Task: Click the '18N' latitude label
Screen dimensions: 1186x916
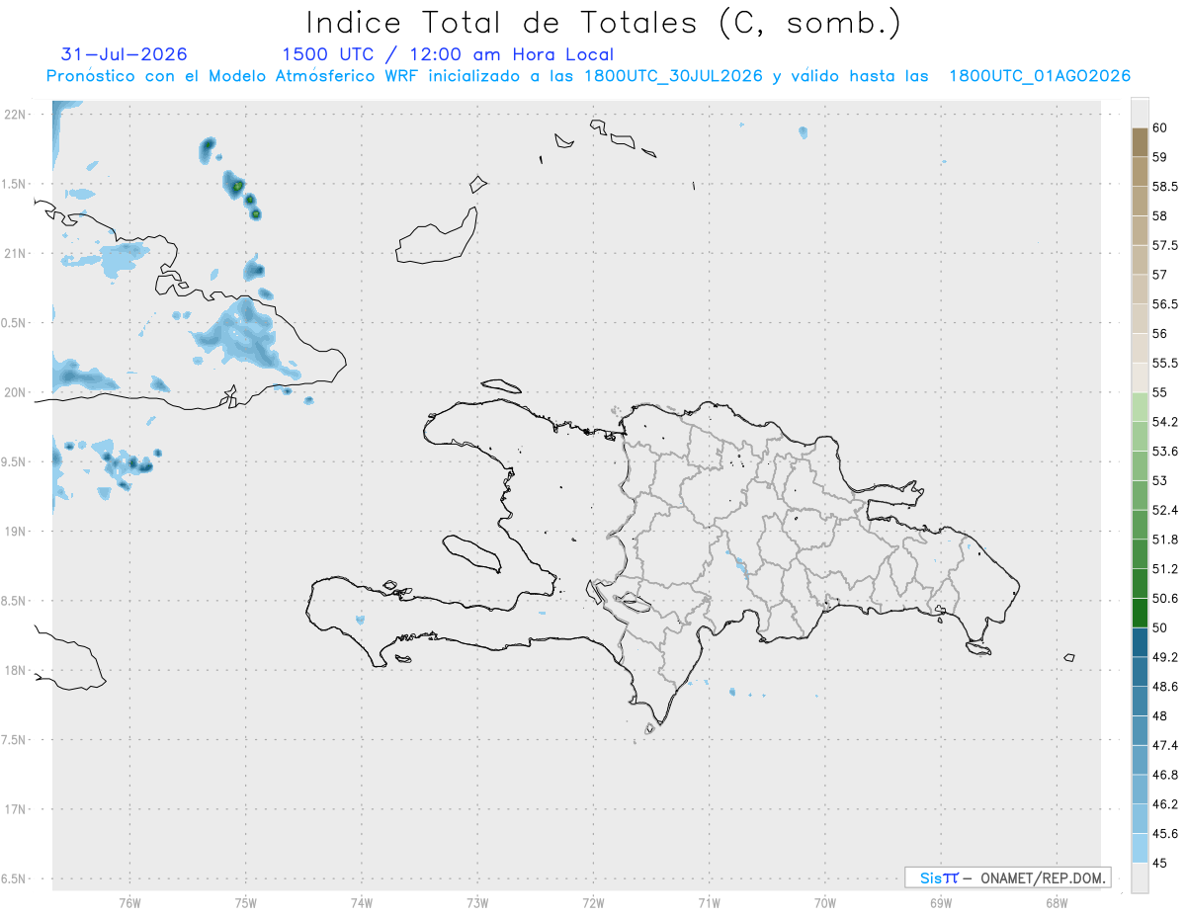Action: [x=15, y=670]
